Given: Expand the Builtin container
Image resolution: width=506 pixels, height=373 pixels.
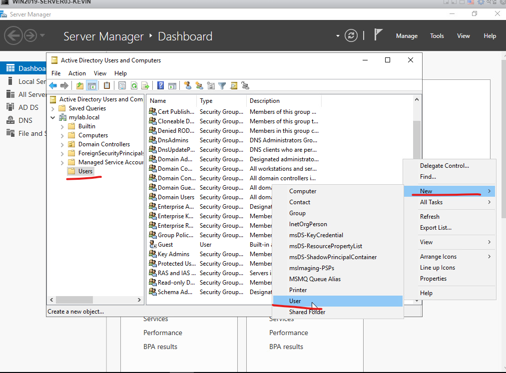Looking at the screenshot, I should [x=62, y=126].
